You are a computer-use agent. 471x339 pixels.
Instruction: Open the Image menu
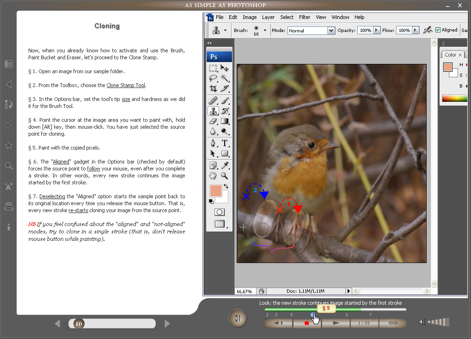[x=250, y=17]
